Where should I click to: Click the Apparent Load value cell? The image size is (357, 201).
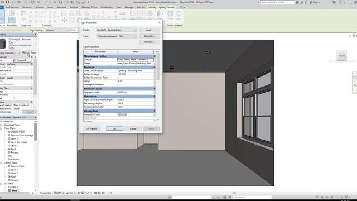[135, 92]
